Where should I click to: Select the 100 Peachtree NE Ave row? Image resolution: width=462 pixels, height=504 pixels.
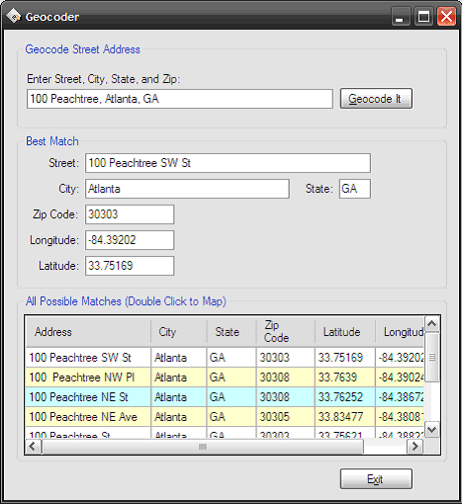(x=225, y=417)
